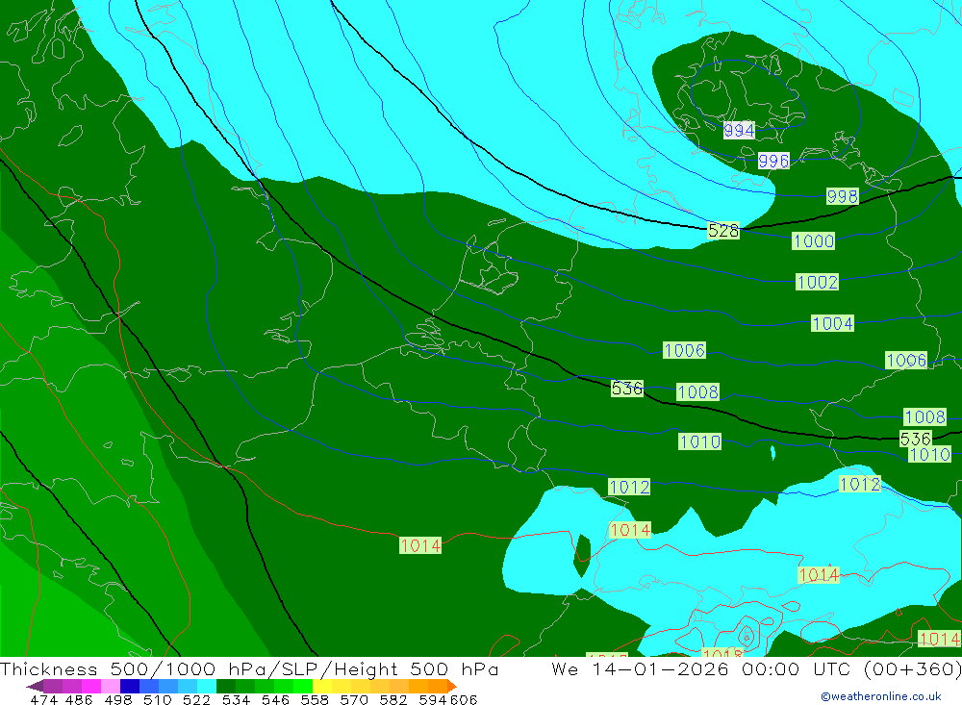Click legend value 510
The image size is (962, 705).
click(157, 699)
